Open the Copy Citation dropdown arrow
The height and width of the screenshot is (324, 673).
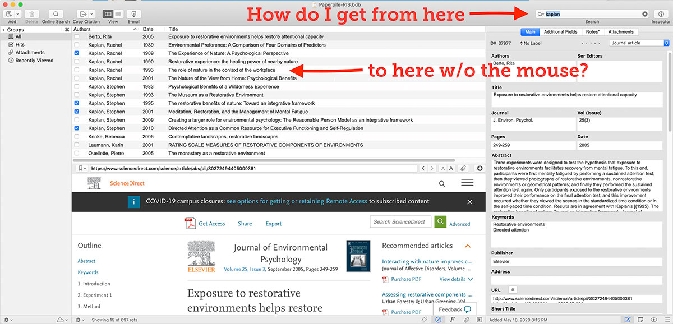click(93, 14)
